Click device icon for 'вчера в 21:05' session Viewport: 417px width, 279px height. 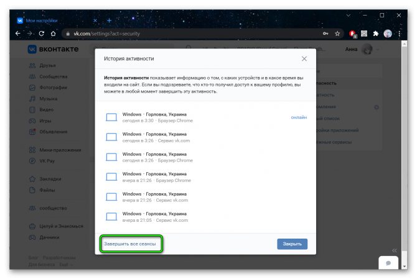(x=111, y=217)
